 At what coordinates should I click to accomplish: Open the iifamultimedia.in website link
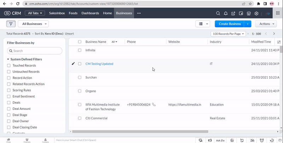185,105
